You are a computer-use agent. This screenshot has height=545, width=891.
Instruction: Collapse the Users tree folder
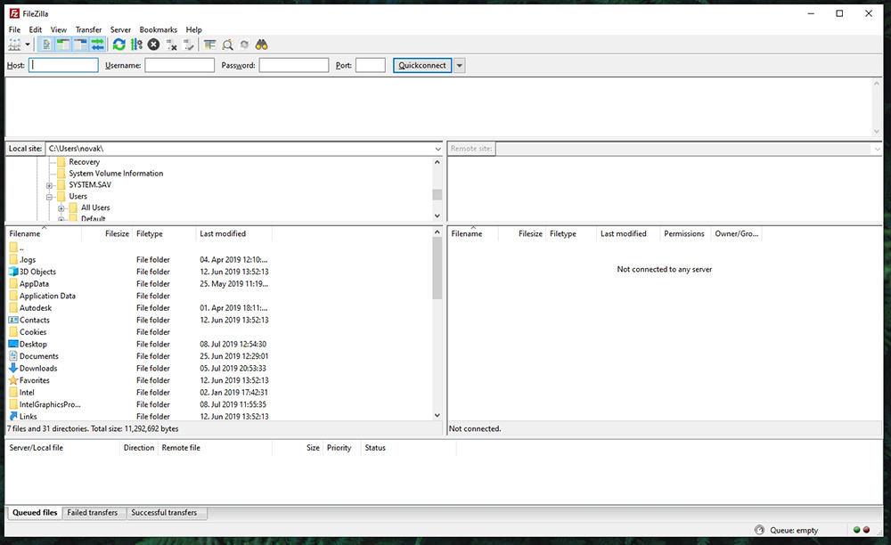pyautogui.click(x=49, y=197)
